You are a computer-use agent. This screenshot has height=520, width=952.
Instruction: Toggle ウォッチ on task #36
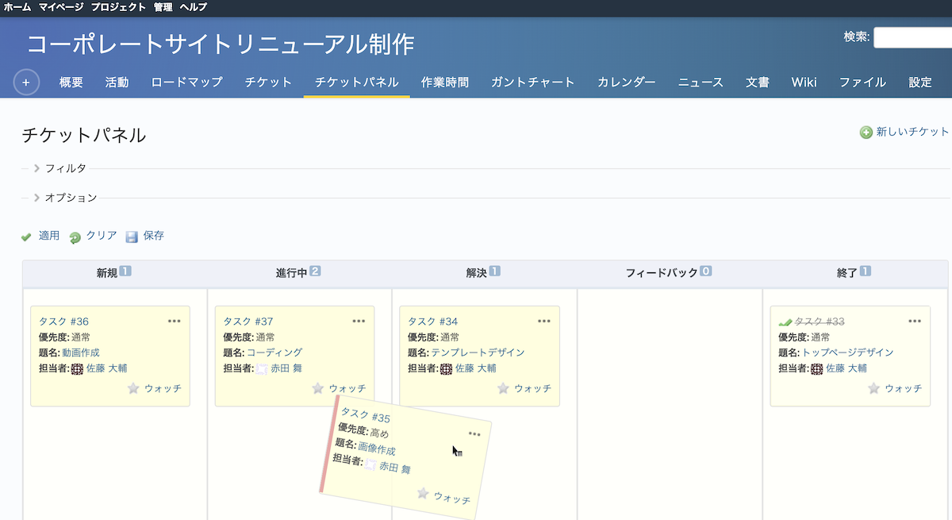coord(164,388)
